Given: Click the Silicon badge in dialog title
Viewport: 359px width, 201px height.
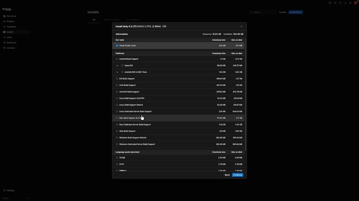Looking at the screenshot, I should (157, 26).
